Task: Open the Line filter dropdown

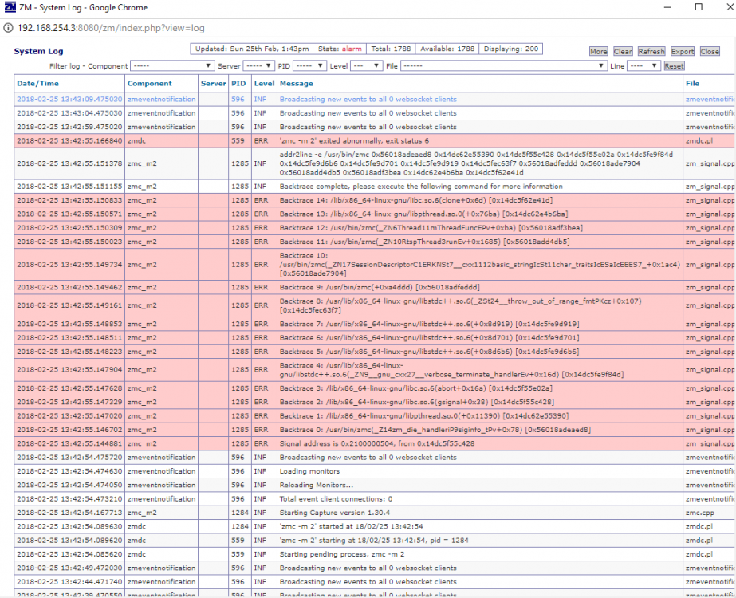Action: (644, 65)
